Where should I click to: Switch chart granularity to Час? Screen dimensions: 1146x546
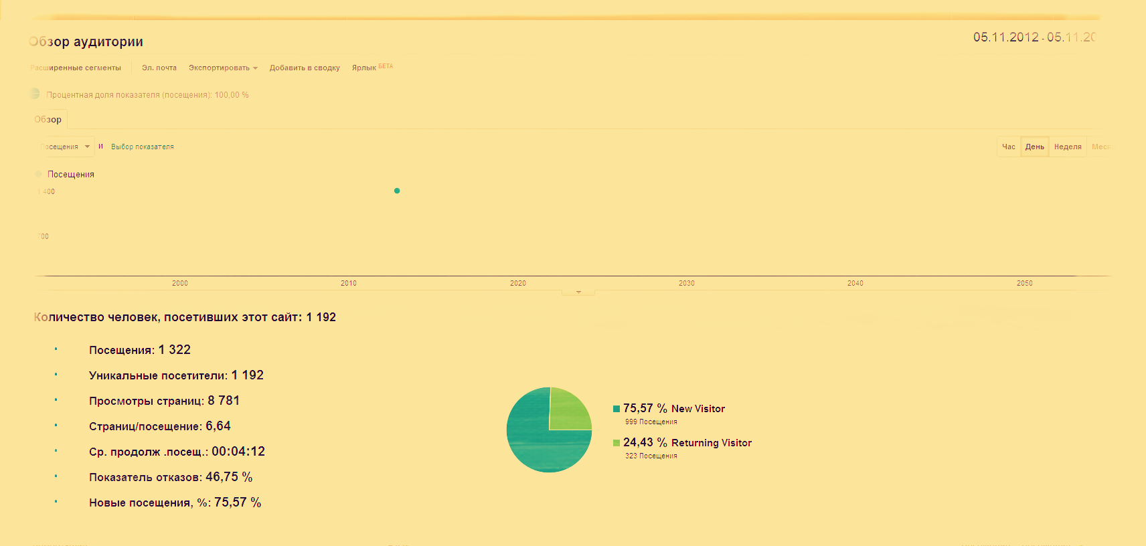click(1008, 147)
